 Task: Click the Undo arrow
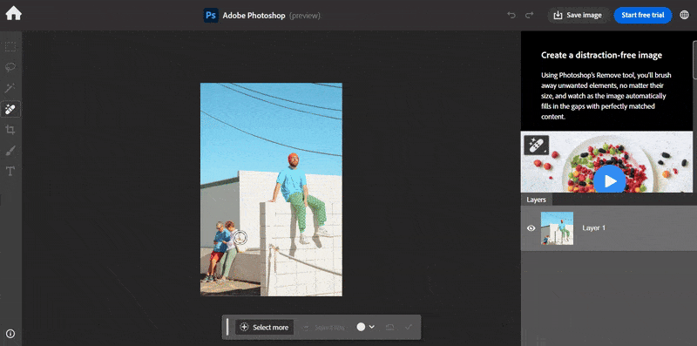pos(511,15)
